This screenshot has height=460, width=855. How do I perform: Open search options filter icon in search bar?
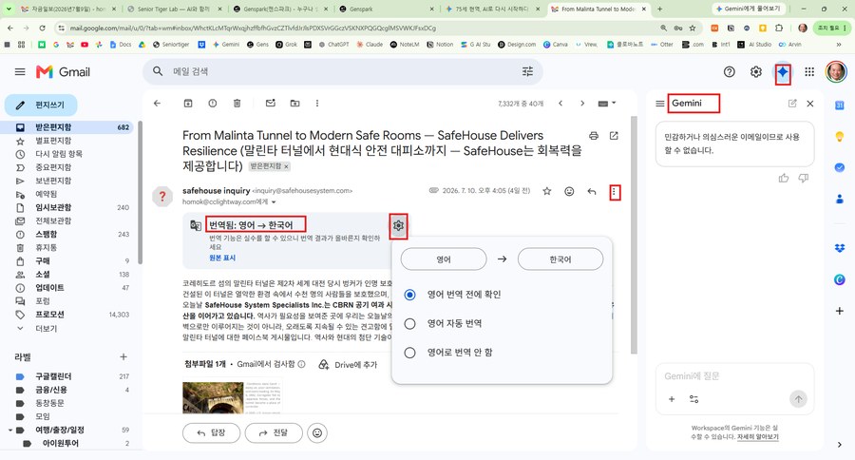point(527,71)
